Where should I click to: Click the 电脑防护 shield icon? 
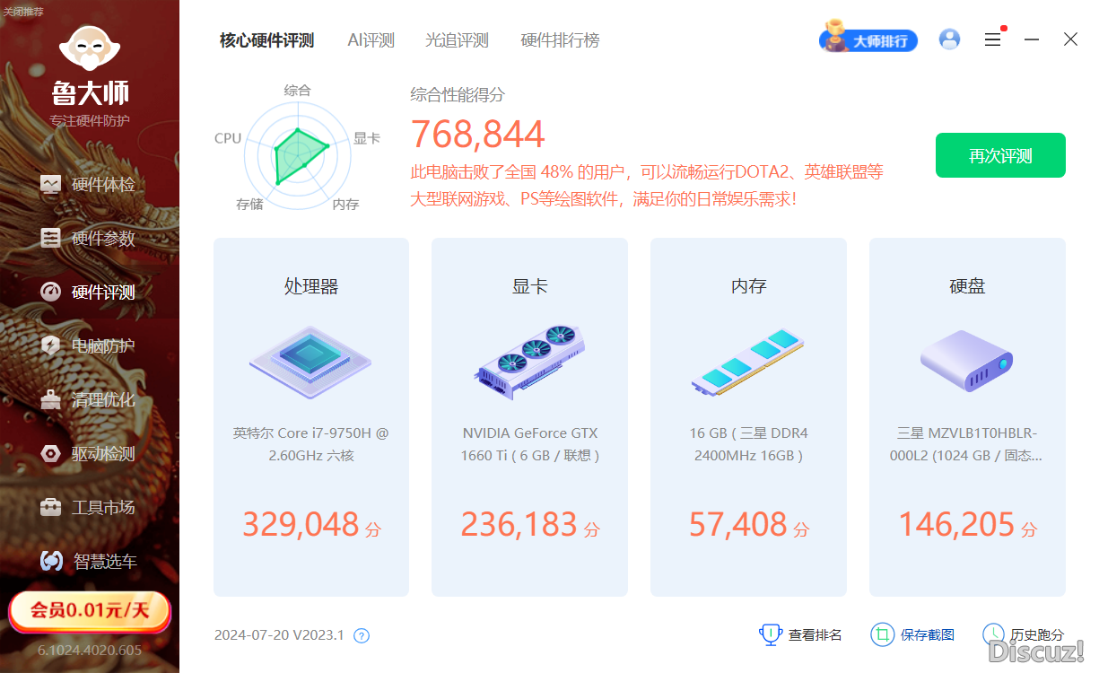click(x=51, y=346)
